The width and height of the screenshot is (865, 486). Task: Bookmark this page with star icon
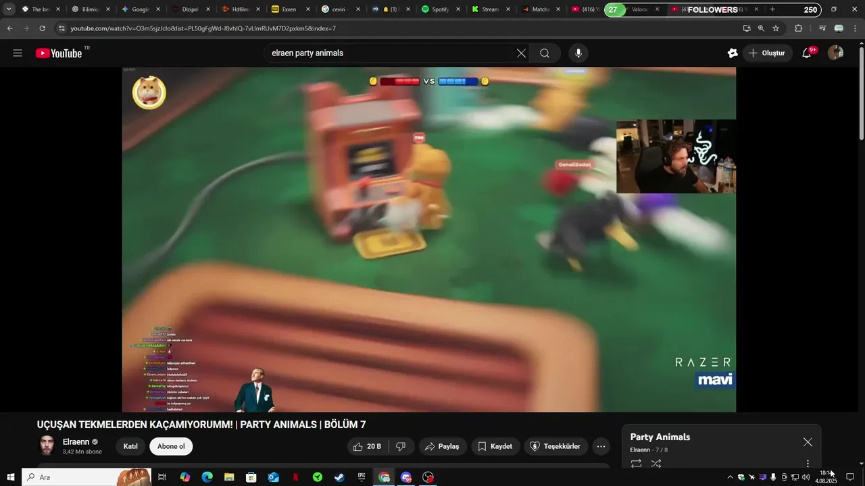pos(776,28)
